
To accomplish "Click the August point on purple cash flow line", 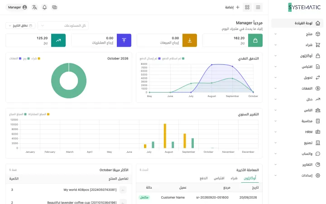I will (x=211, y=65).
